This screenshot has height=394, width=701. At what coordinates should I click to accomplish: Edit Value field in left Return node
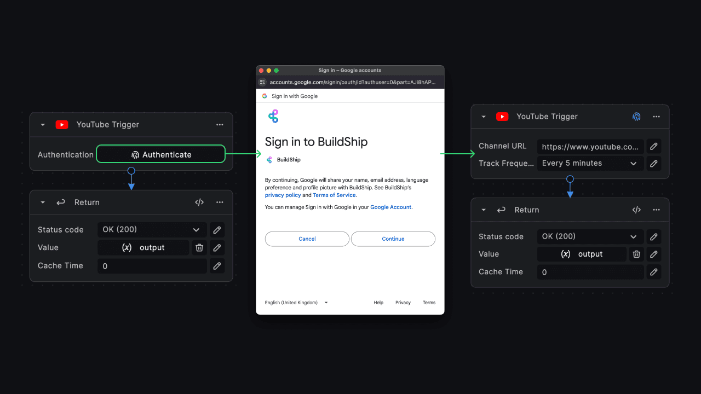217,247
